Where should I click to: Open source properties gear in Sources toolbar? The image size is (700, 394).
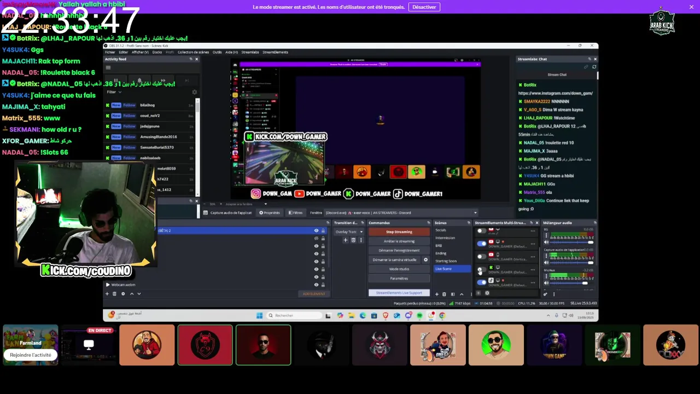pos(123,294)
